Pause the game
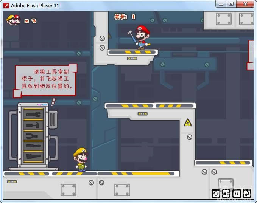The image size is (257, 203). (x=236, y=194)
